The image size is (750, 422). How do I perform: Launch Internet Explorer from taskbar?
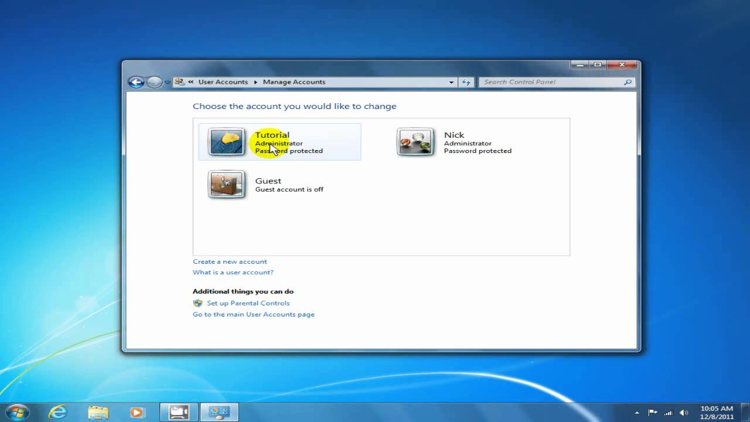coord(58,412)
